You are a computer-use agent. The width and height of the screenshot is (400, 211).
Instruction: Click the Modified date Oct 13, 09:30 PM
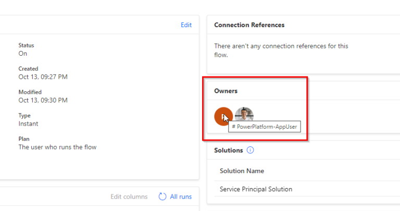pyautogui.click(x=43, y=101)
